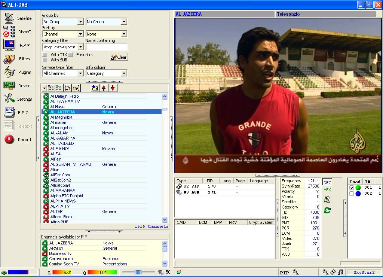Image resolution: width=383 pixels, height=277 pixels.
Task: Select AL-ALAM channel in list
Action: pyautogui.click(x=101, y=133)
